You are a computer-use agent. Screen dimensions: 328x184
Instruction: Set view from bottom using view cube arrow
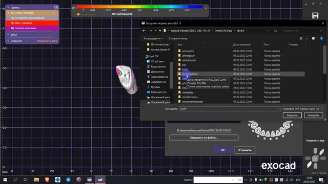coord(315,166)
